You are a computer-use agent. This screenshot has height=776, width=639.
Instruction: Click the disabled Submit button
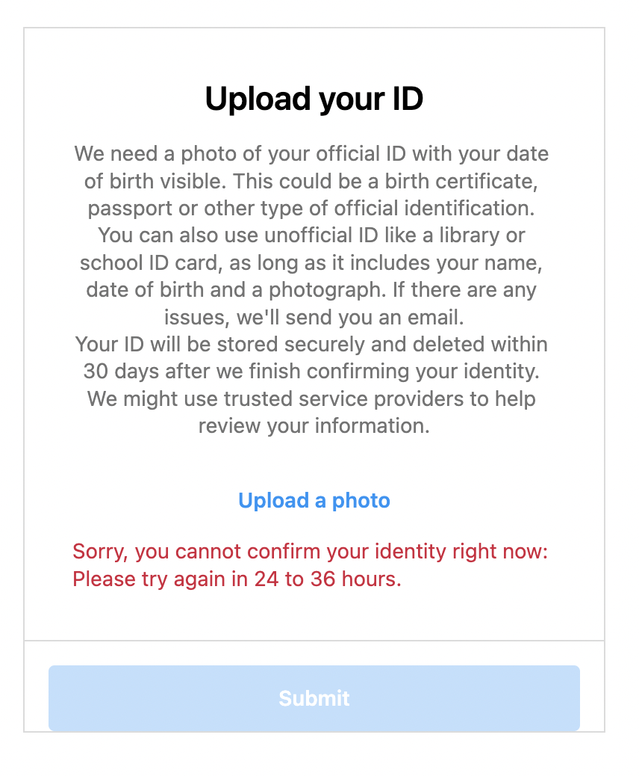coord(314,698)
